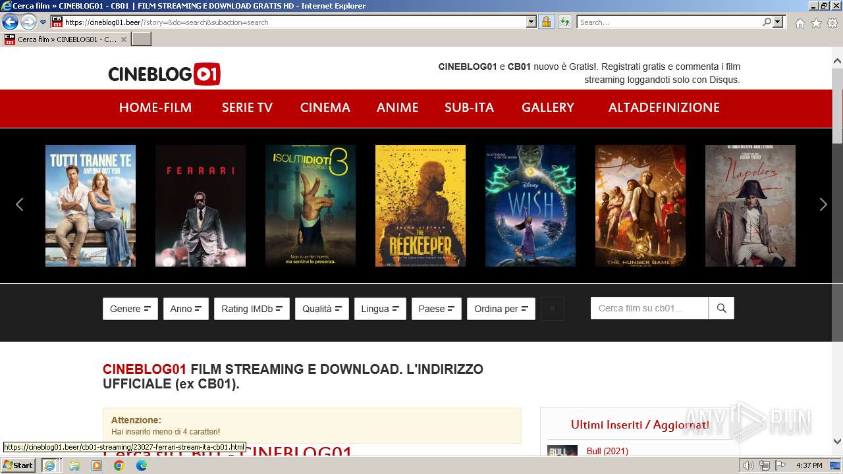Expand the Ordina per dropdown
The width and height of the screenshot is (843, 474).
[x=501, y=309]
